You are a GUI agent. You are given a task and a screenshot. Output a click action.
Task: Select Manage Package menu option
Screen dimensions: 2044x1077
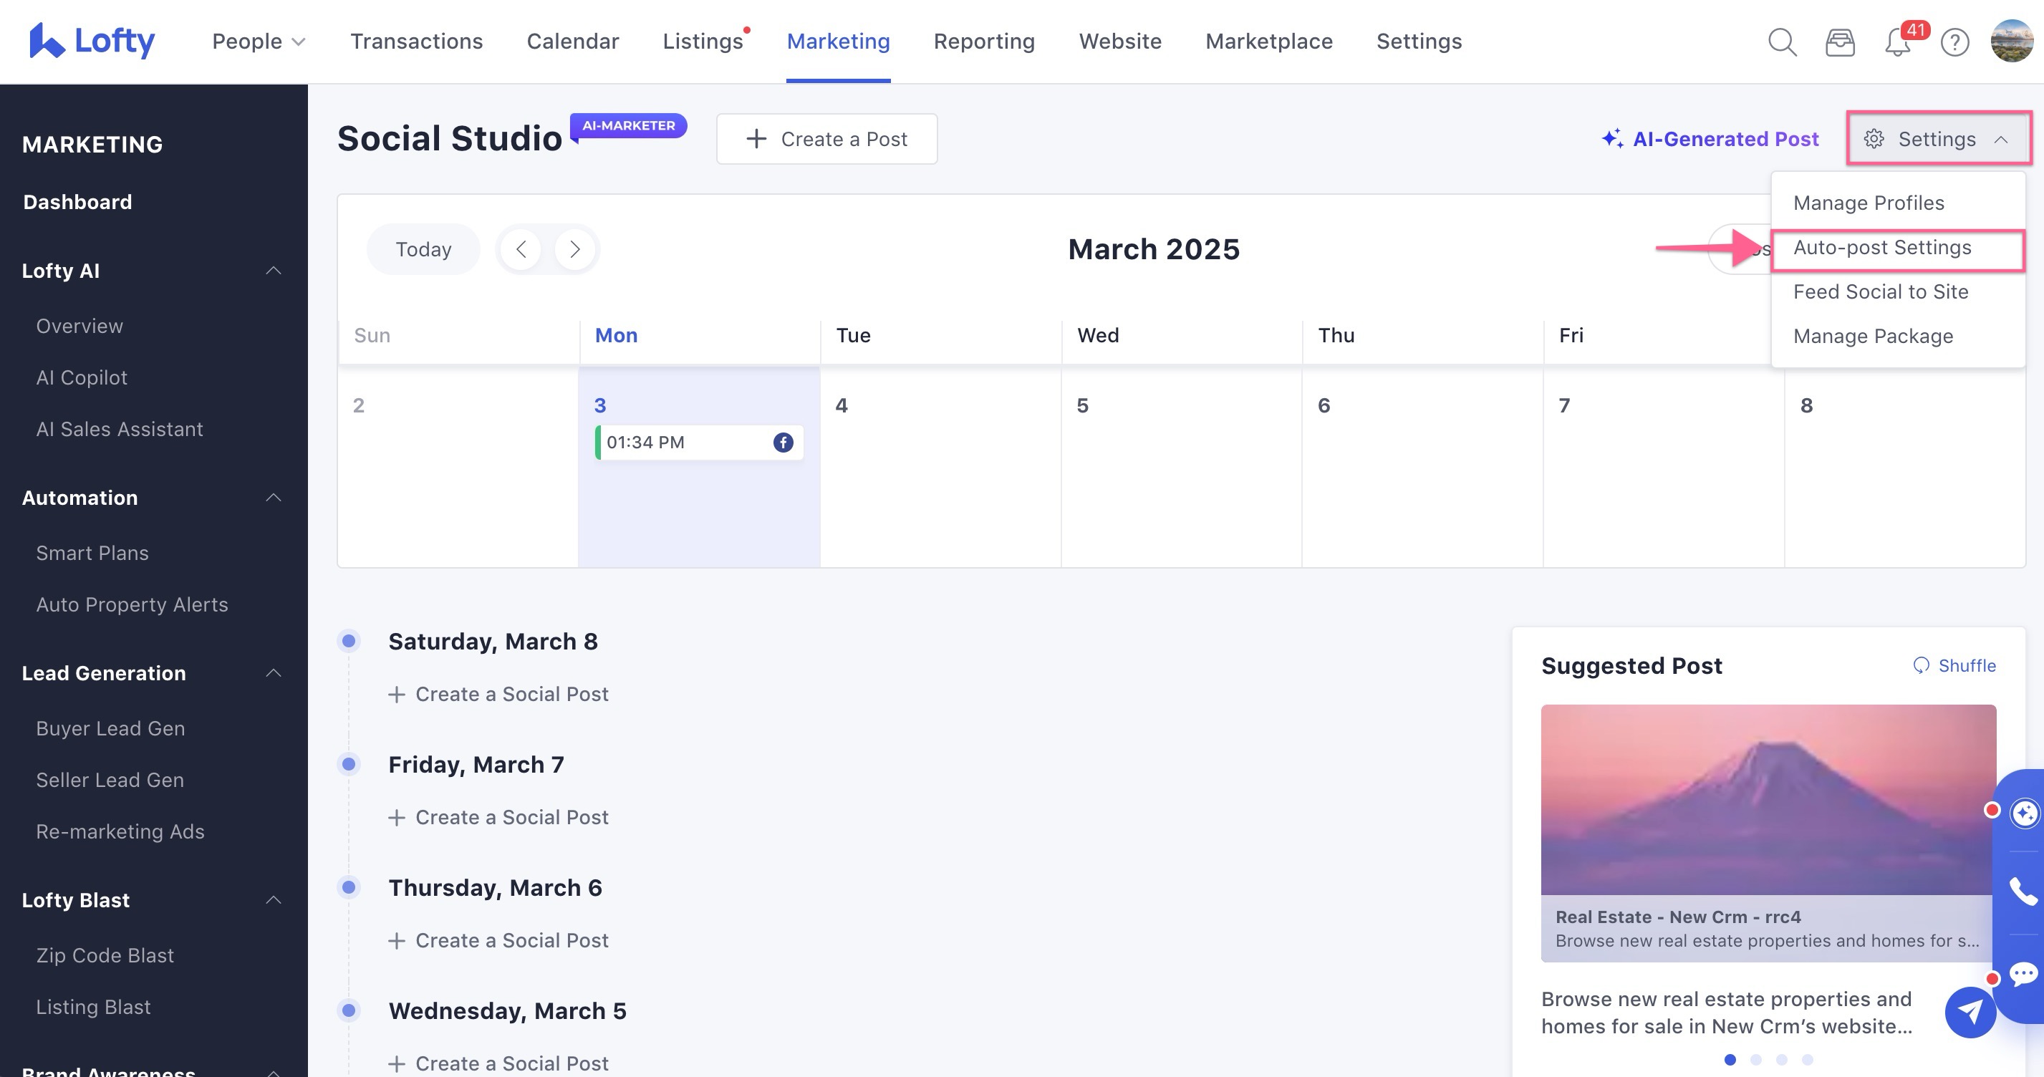1897,337
